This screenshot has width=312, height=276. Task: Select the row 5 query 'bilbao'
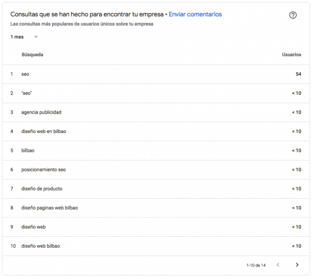point(28,151)
